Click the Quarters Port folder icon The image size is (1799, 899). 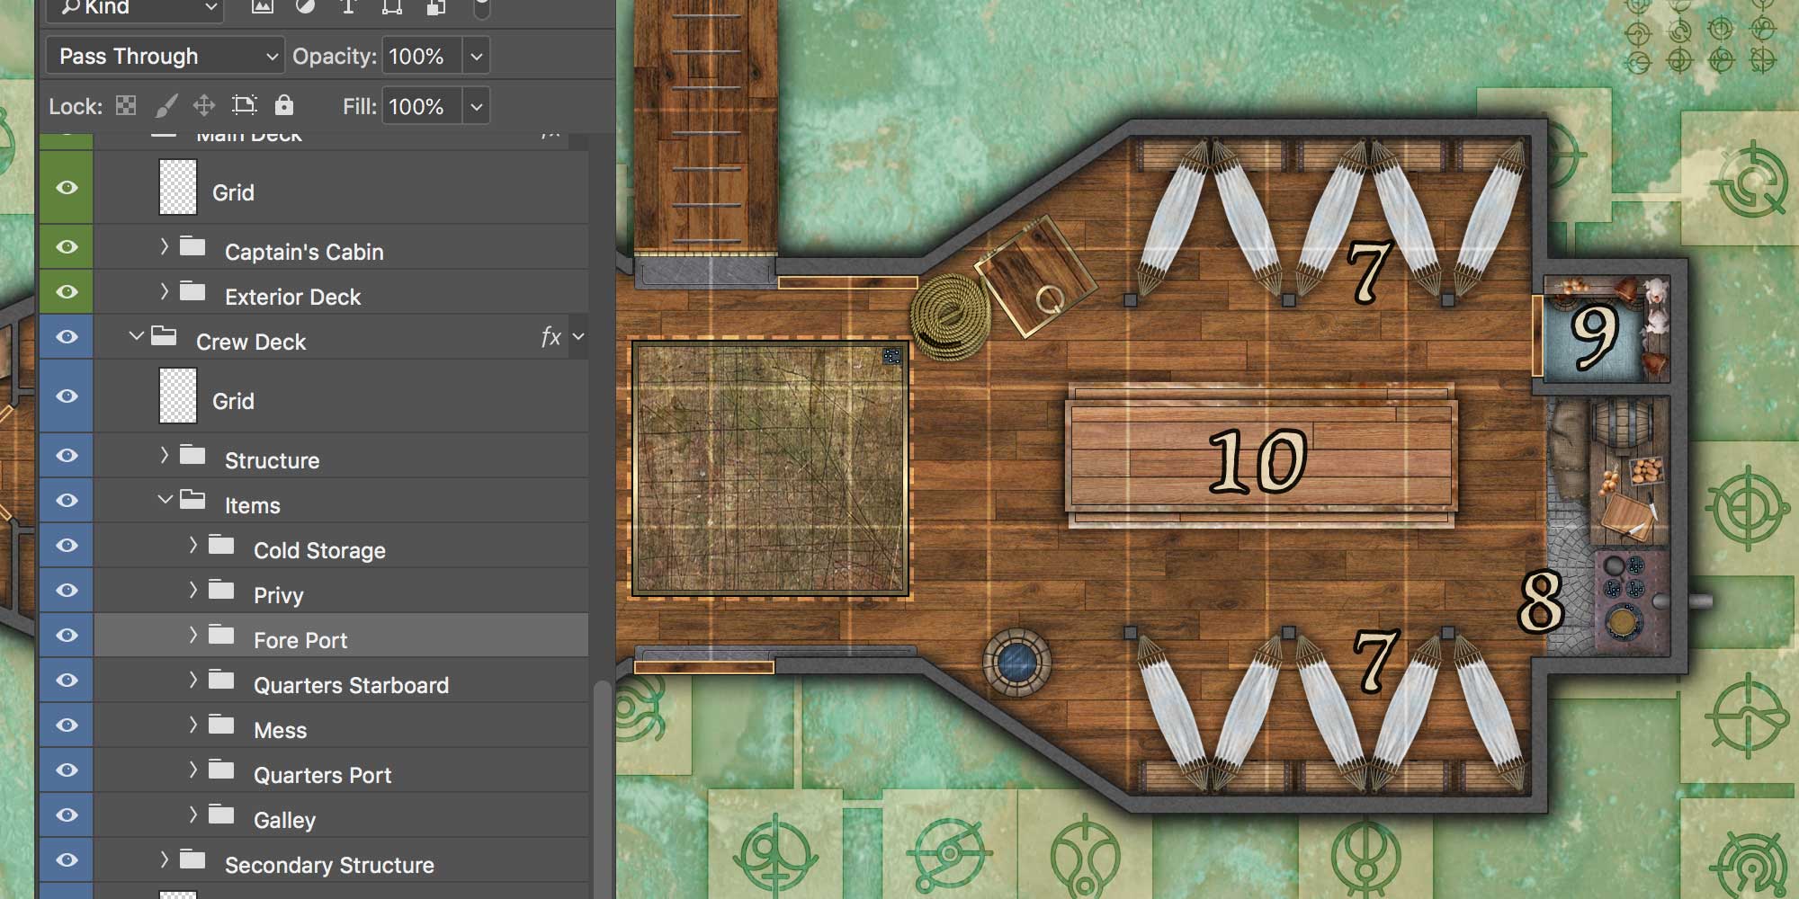click(221, 770)
